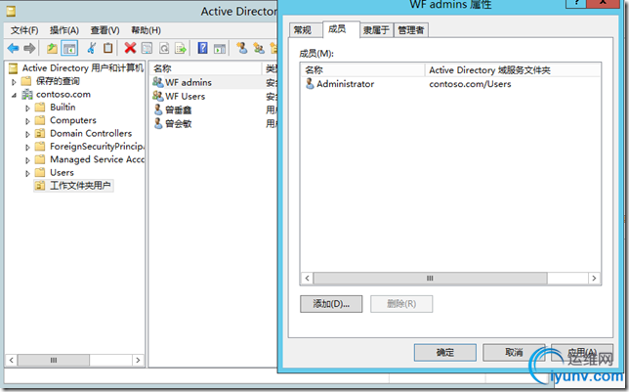629x392 pixels.
Task: Select the Users label in the tree
Action: click(x=62, y=173)
